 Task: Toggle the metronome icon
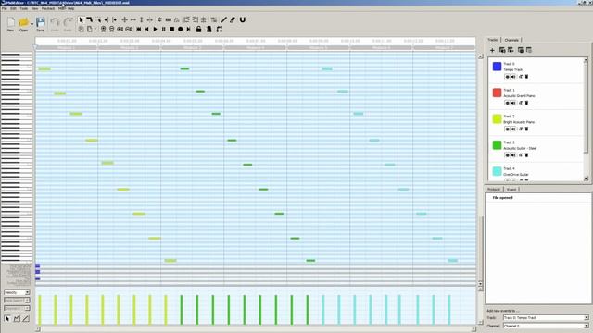(208, 29)
